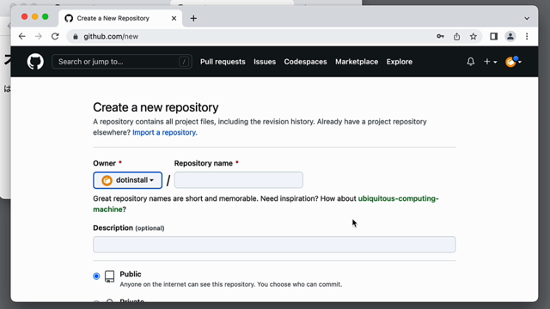Viewport: 550px width, 309px height.
Task: Click the GitHub Octocat logo
Action: tap(35, 62)
